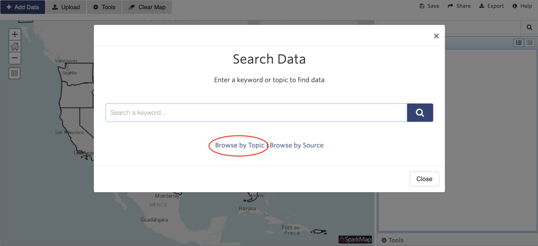
Task: Open Help
Action: 522,6
